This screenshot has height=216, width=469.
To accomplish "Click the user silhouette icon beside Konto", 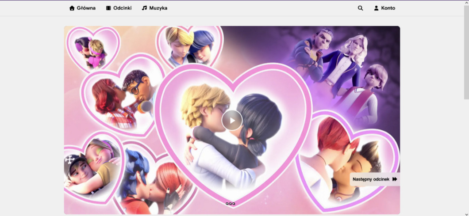I will 377,8.
